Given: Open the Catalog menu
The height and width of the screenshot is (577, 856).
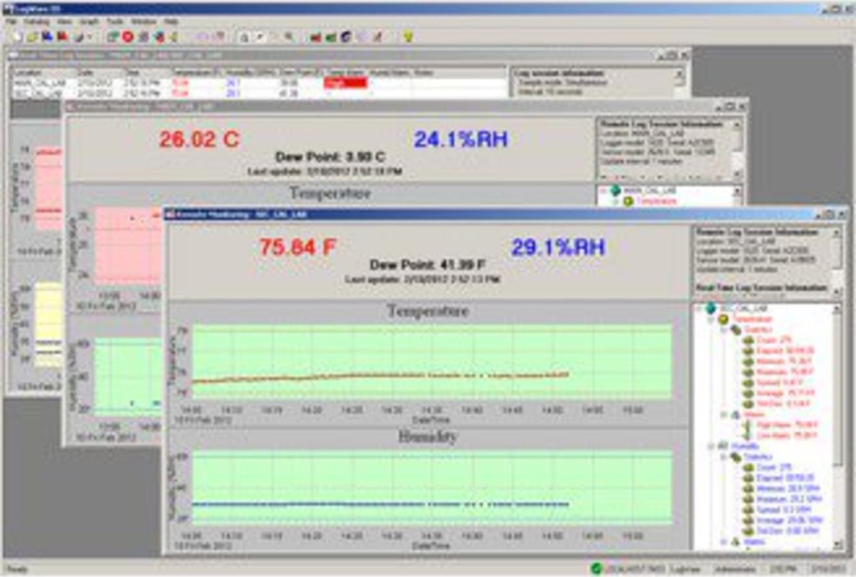Looking at the screenshot, I should [x=37, y=22].
